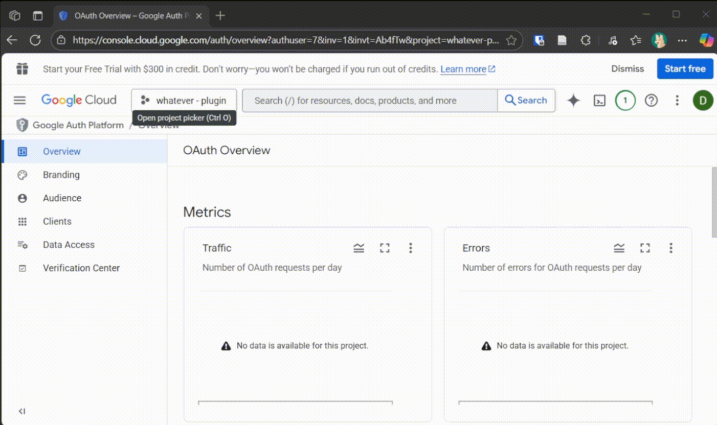The image size is (717, 425).
Task: Click the page vertical scrollbar
Action: coord(714,202)
